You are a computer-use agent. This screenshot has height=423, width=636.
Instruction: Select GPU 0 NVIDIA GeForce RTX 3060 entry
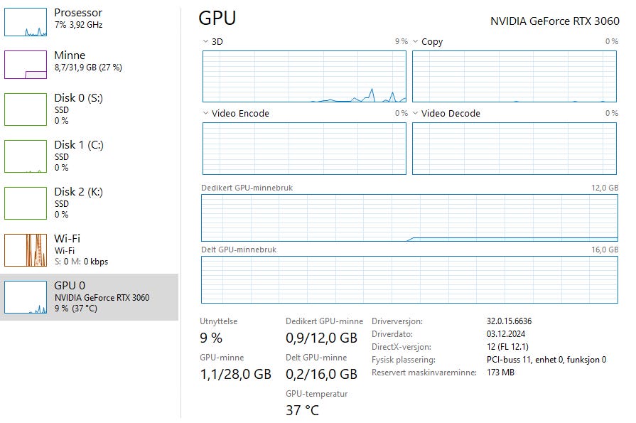click(102, 297)
